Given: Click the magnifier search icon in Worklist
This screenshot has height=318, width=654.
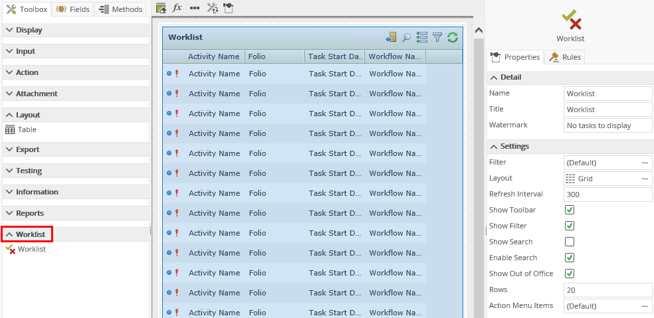Looking at the screenshot, I should tap(407, 38).
